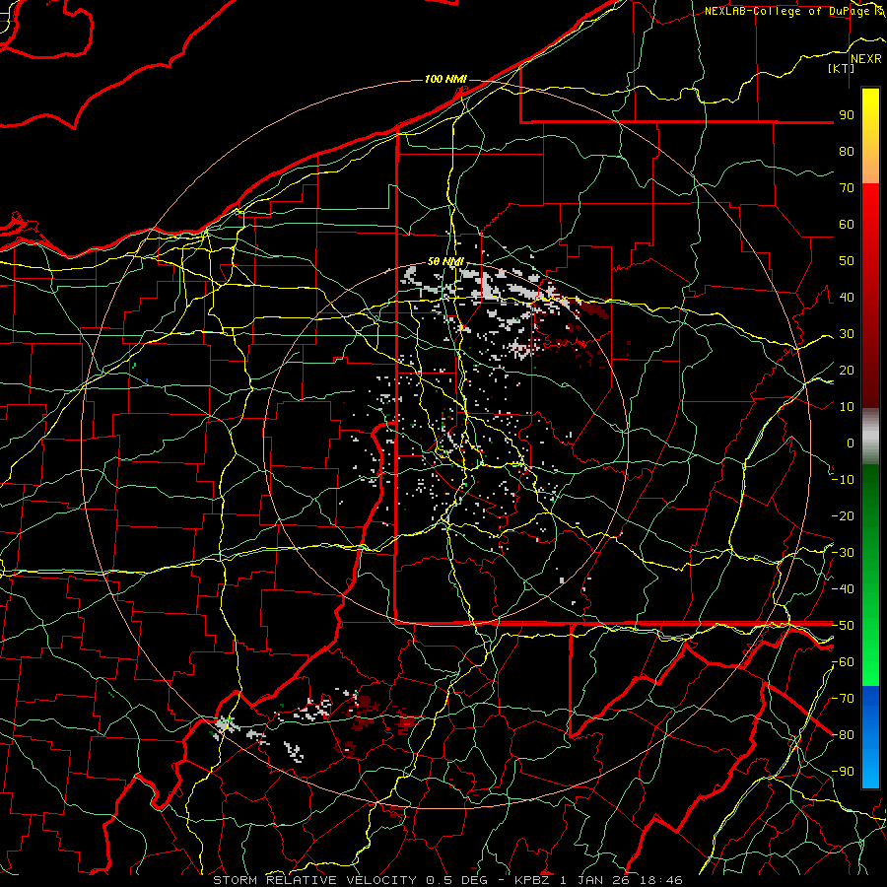887x887 pixels.
Task: Click the -70 value on the velocity scale
Action: pos(843,699)
